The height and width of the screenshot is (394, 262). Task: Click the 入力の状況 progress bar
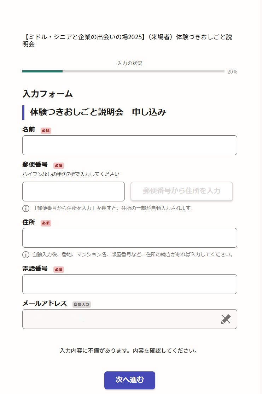click(x=123, y=71)
